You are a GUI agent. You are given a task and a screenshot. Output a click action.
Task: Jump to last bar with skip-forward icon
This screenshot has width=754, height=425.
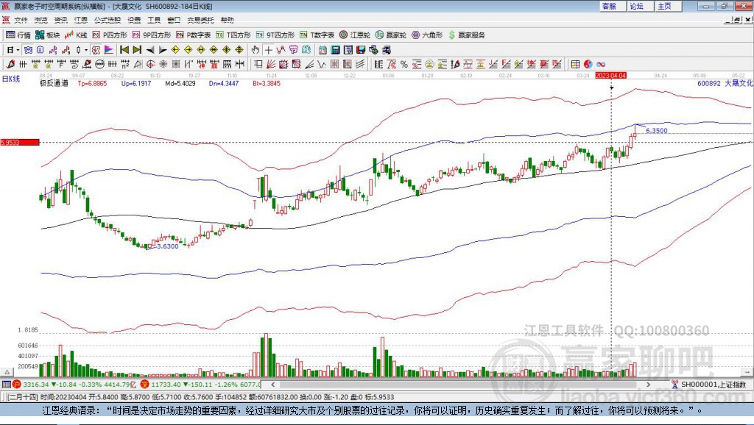coord(137,50)
